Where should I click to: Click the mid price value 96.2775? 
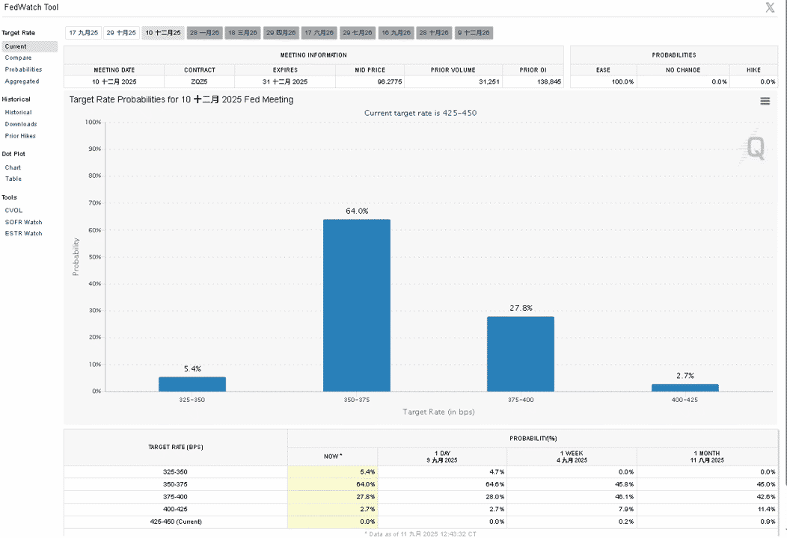click(390, 81)
